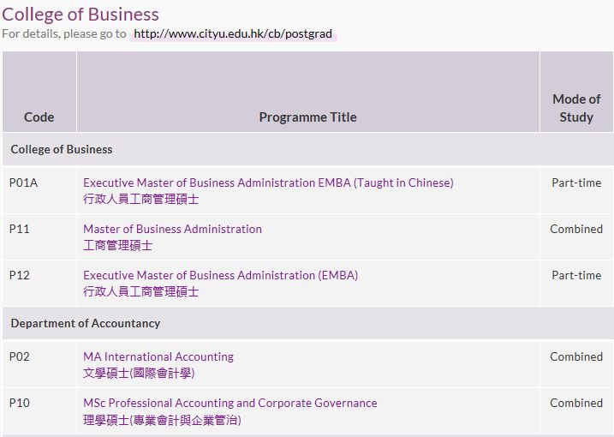Image resolution: width=614 pixels, height=437 pixels.
Task: Open the cityu.edu.hk/cb/postgrad URL link
Action: [233, 33]
